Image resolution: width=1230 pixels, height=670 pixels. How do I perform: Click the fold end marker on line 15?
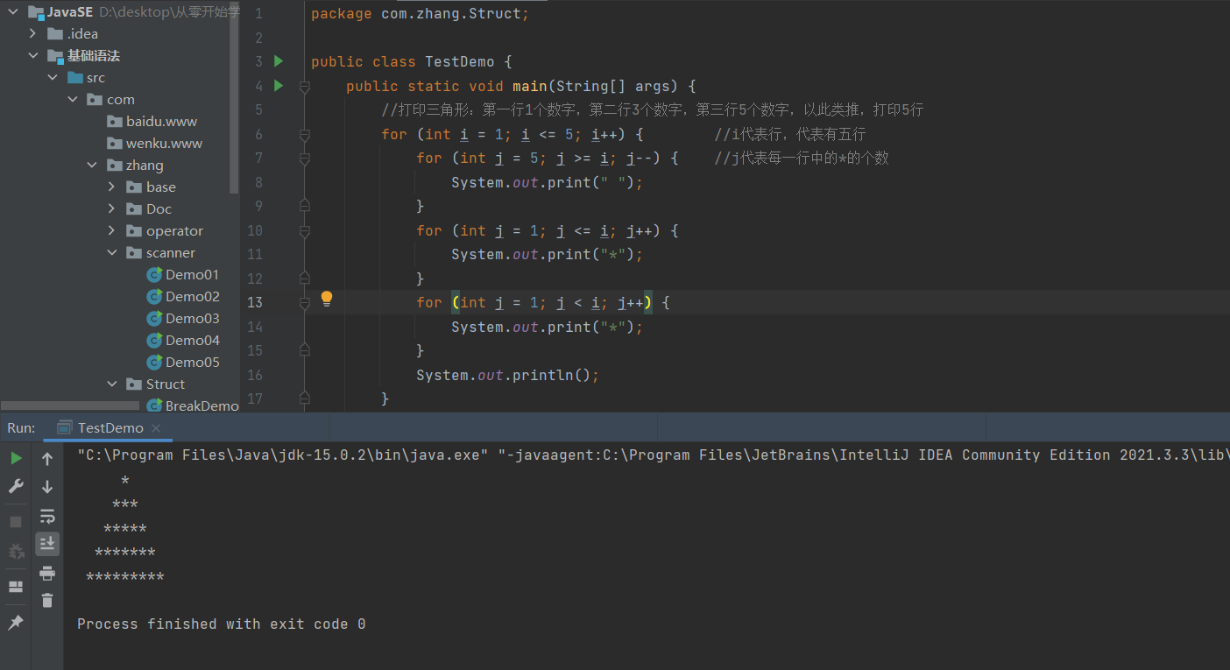tap(304, 349)
